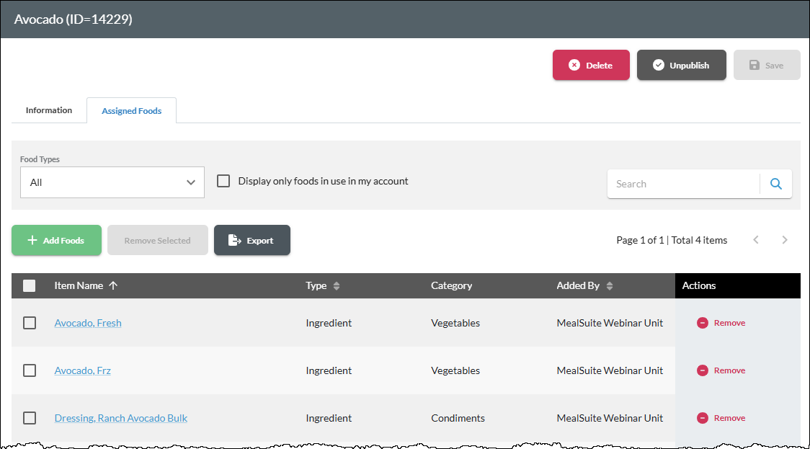This screenshot has width=810, height=449.
Task: Go to previous page arrow
Action: click(756, 240)
